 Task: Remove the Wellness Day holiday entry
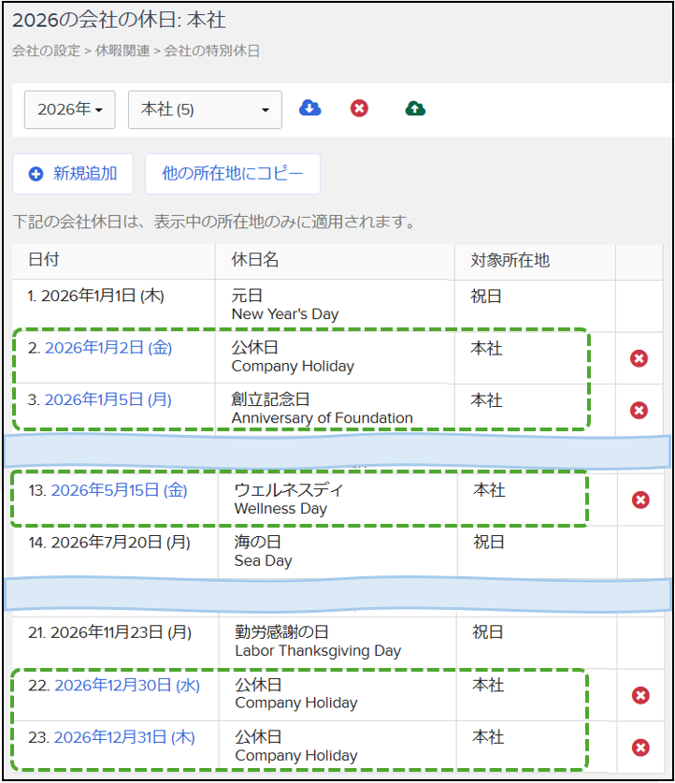640,500
